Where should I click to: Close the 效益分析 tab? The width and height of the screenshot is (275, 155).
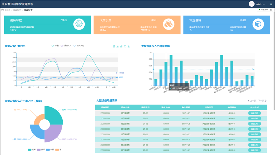[x=271, y=10]
